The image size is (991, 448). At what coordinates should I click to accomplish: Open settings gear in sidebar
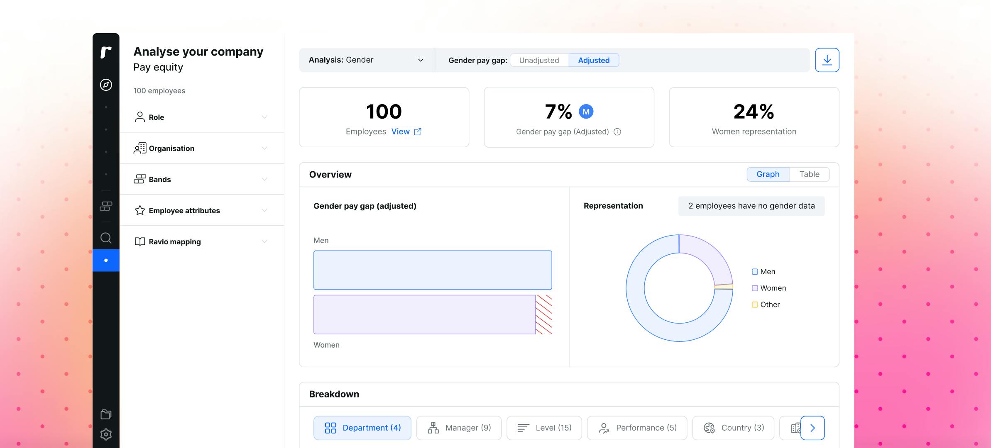(106, 434)
